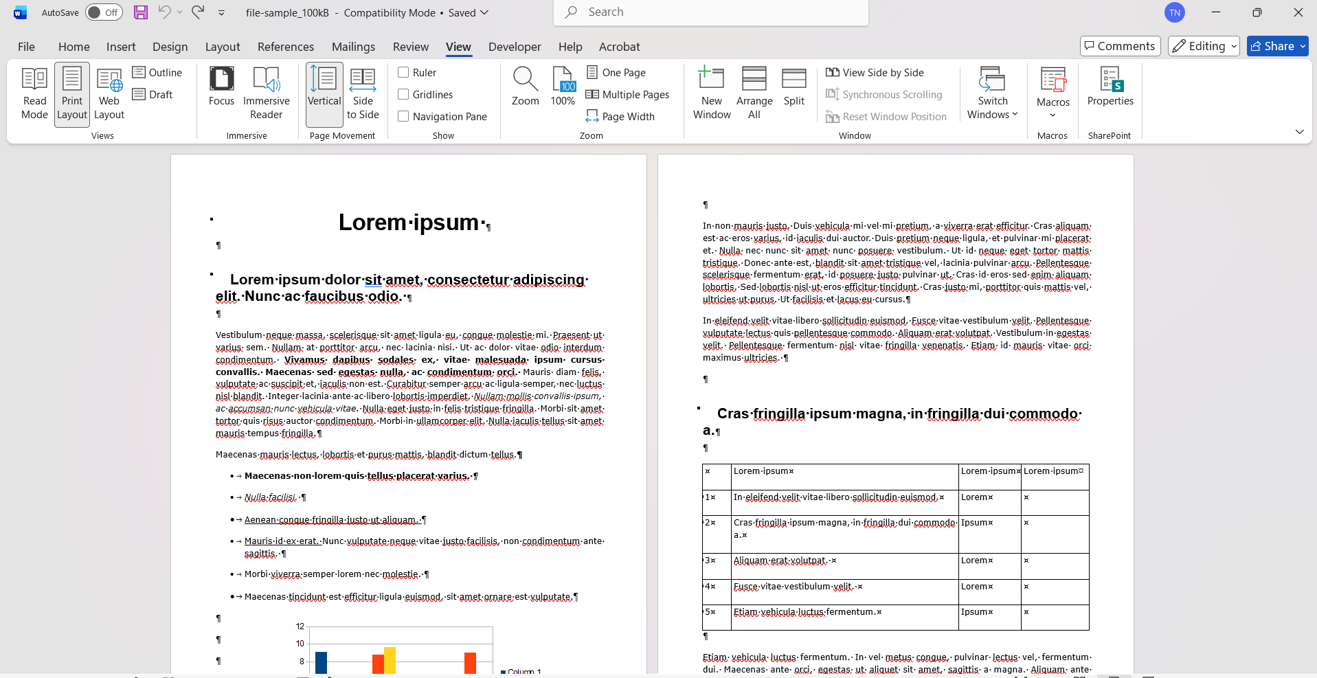Viewport: 1317px width, 678px height.
Task: Switch to the Developer tab
Action: coord(515,46)
